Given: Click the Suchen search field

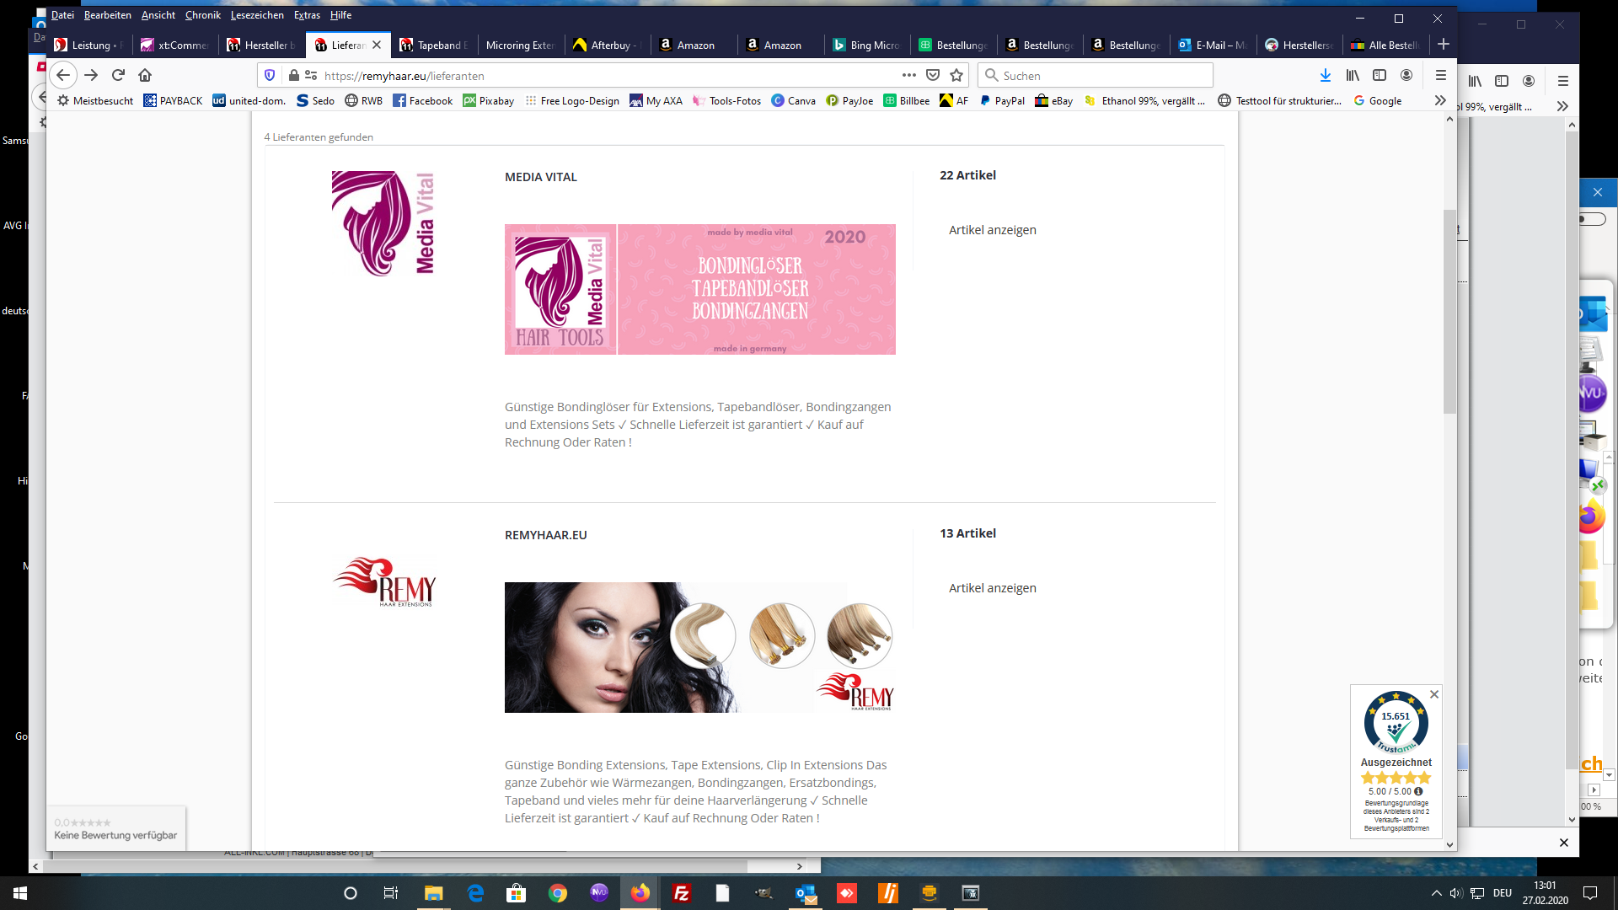Looking at the screenshot, I should click(1096, 75).
